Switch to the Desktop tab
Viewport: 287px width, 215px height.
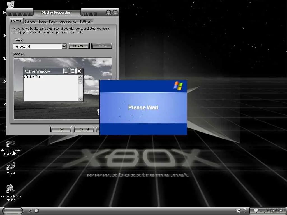coord(30,22)
